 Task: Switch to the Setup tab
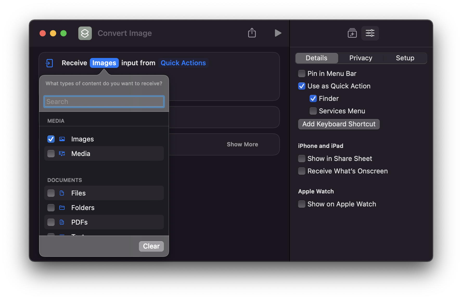coord(405,58)
